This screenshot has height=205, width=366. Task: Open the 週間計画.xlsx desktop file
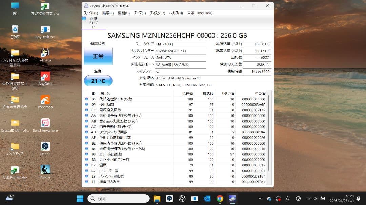pyautogui.click(x=15, y=173)
